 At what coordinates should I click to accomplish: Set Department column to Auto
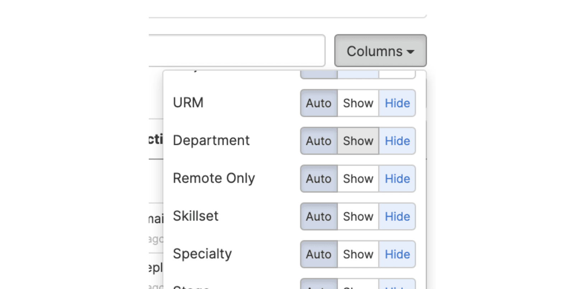tap(319, 141)
